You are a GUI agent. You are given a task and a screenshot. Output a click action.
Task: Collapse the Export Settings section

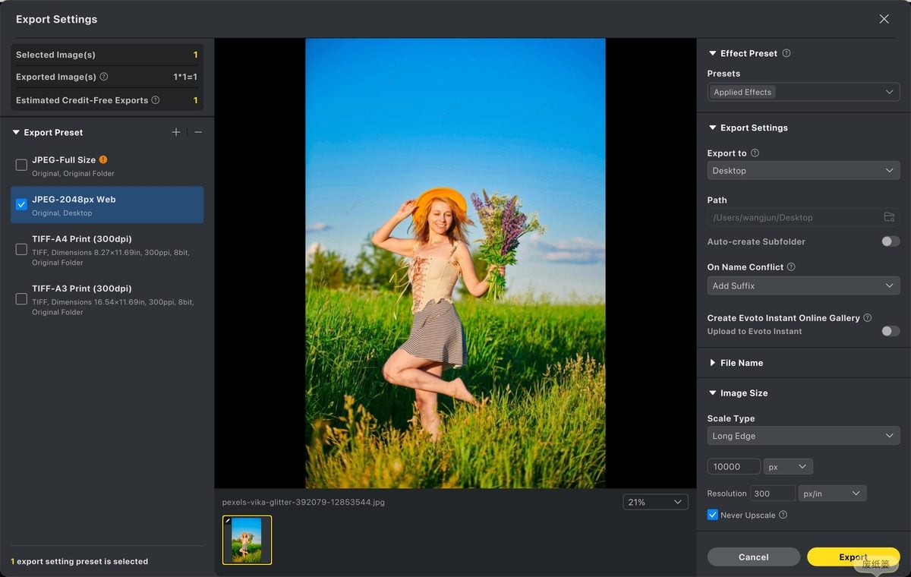tap(712, 128)
